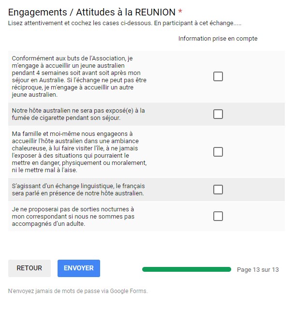Click the red required asterisk
This screenshot has width=296, height=309.
click(180, 12)
